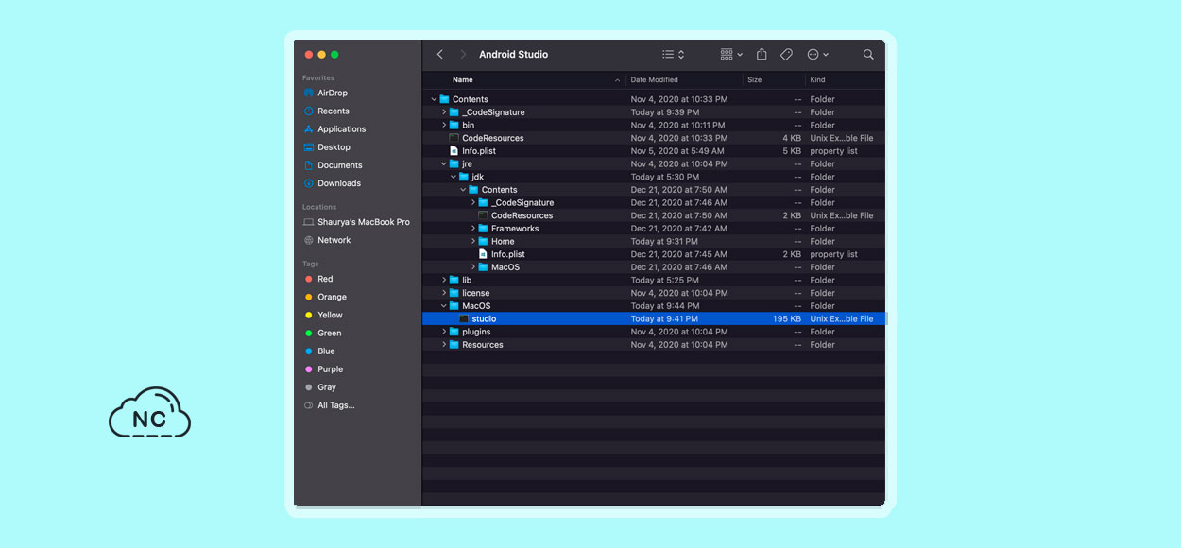The height and width of the screenshot is (548, 1181).
Task: Select Shaurya's MacBook Pro location
Action: [x=358, y=222]
